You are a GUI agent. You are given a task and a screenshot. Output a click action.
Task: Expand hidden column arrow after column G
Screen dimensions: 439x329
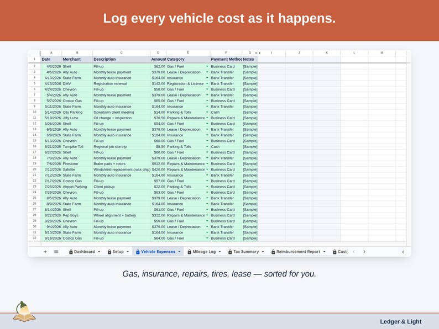tap(260, 53)
